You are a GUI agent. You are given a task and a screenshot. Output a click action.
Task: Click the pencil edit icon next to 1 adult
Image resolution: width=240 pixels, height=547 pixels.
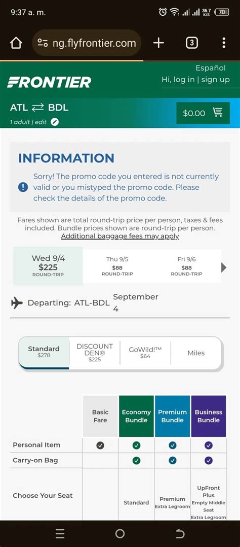click(55, 122)
